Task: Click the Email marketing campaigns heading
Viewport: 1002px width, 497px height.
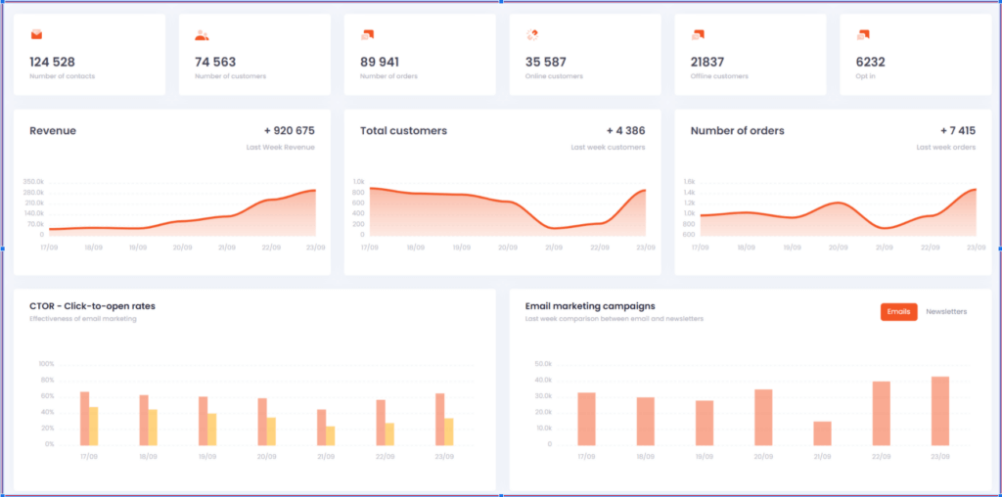Action: click(x=590, y=306)
